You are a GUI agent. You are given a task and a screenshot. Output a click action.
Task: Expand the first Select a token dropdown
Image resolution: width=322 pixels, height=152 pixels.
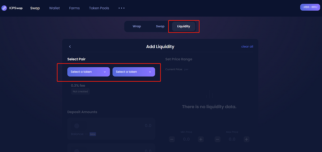coord(88,72)
